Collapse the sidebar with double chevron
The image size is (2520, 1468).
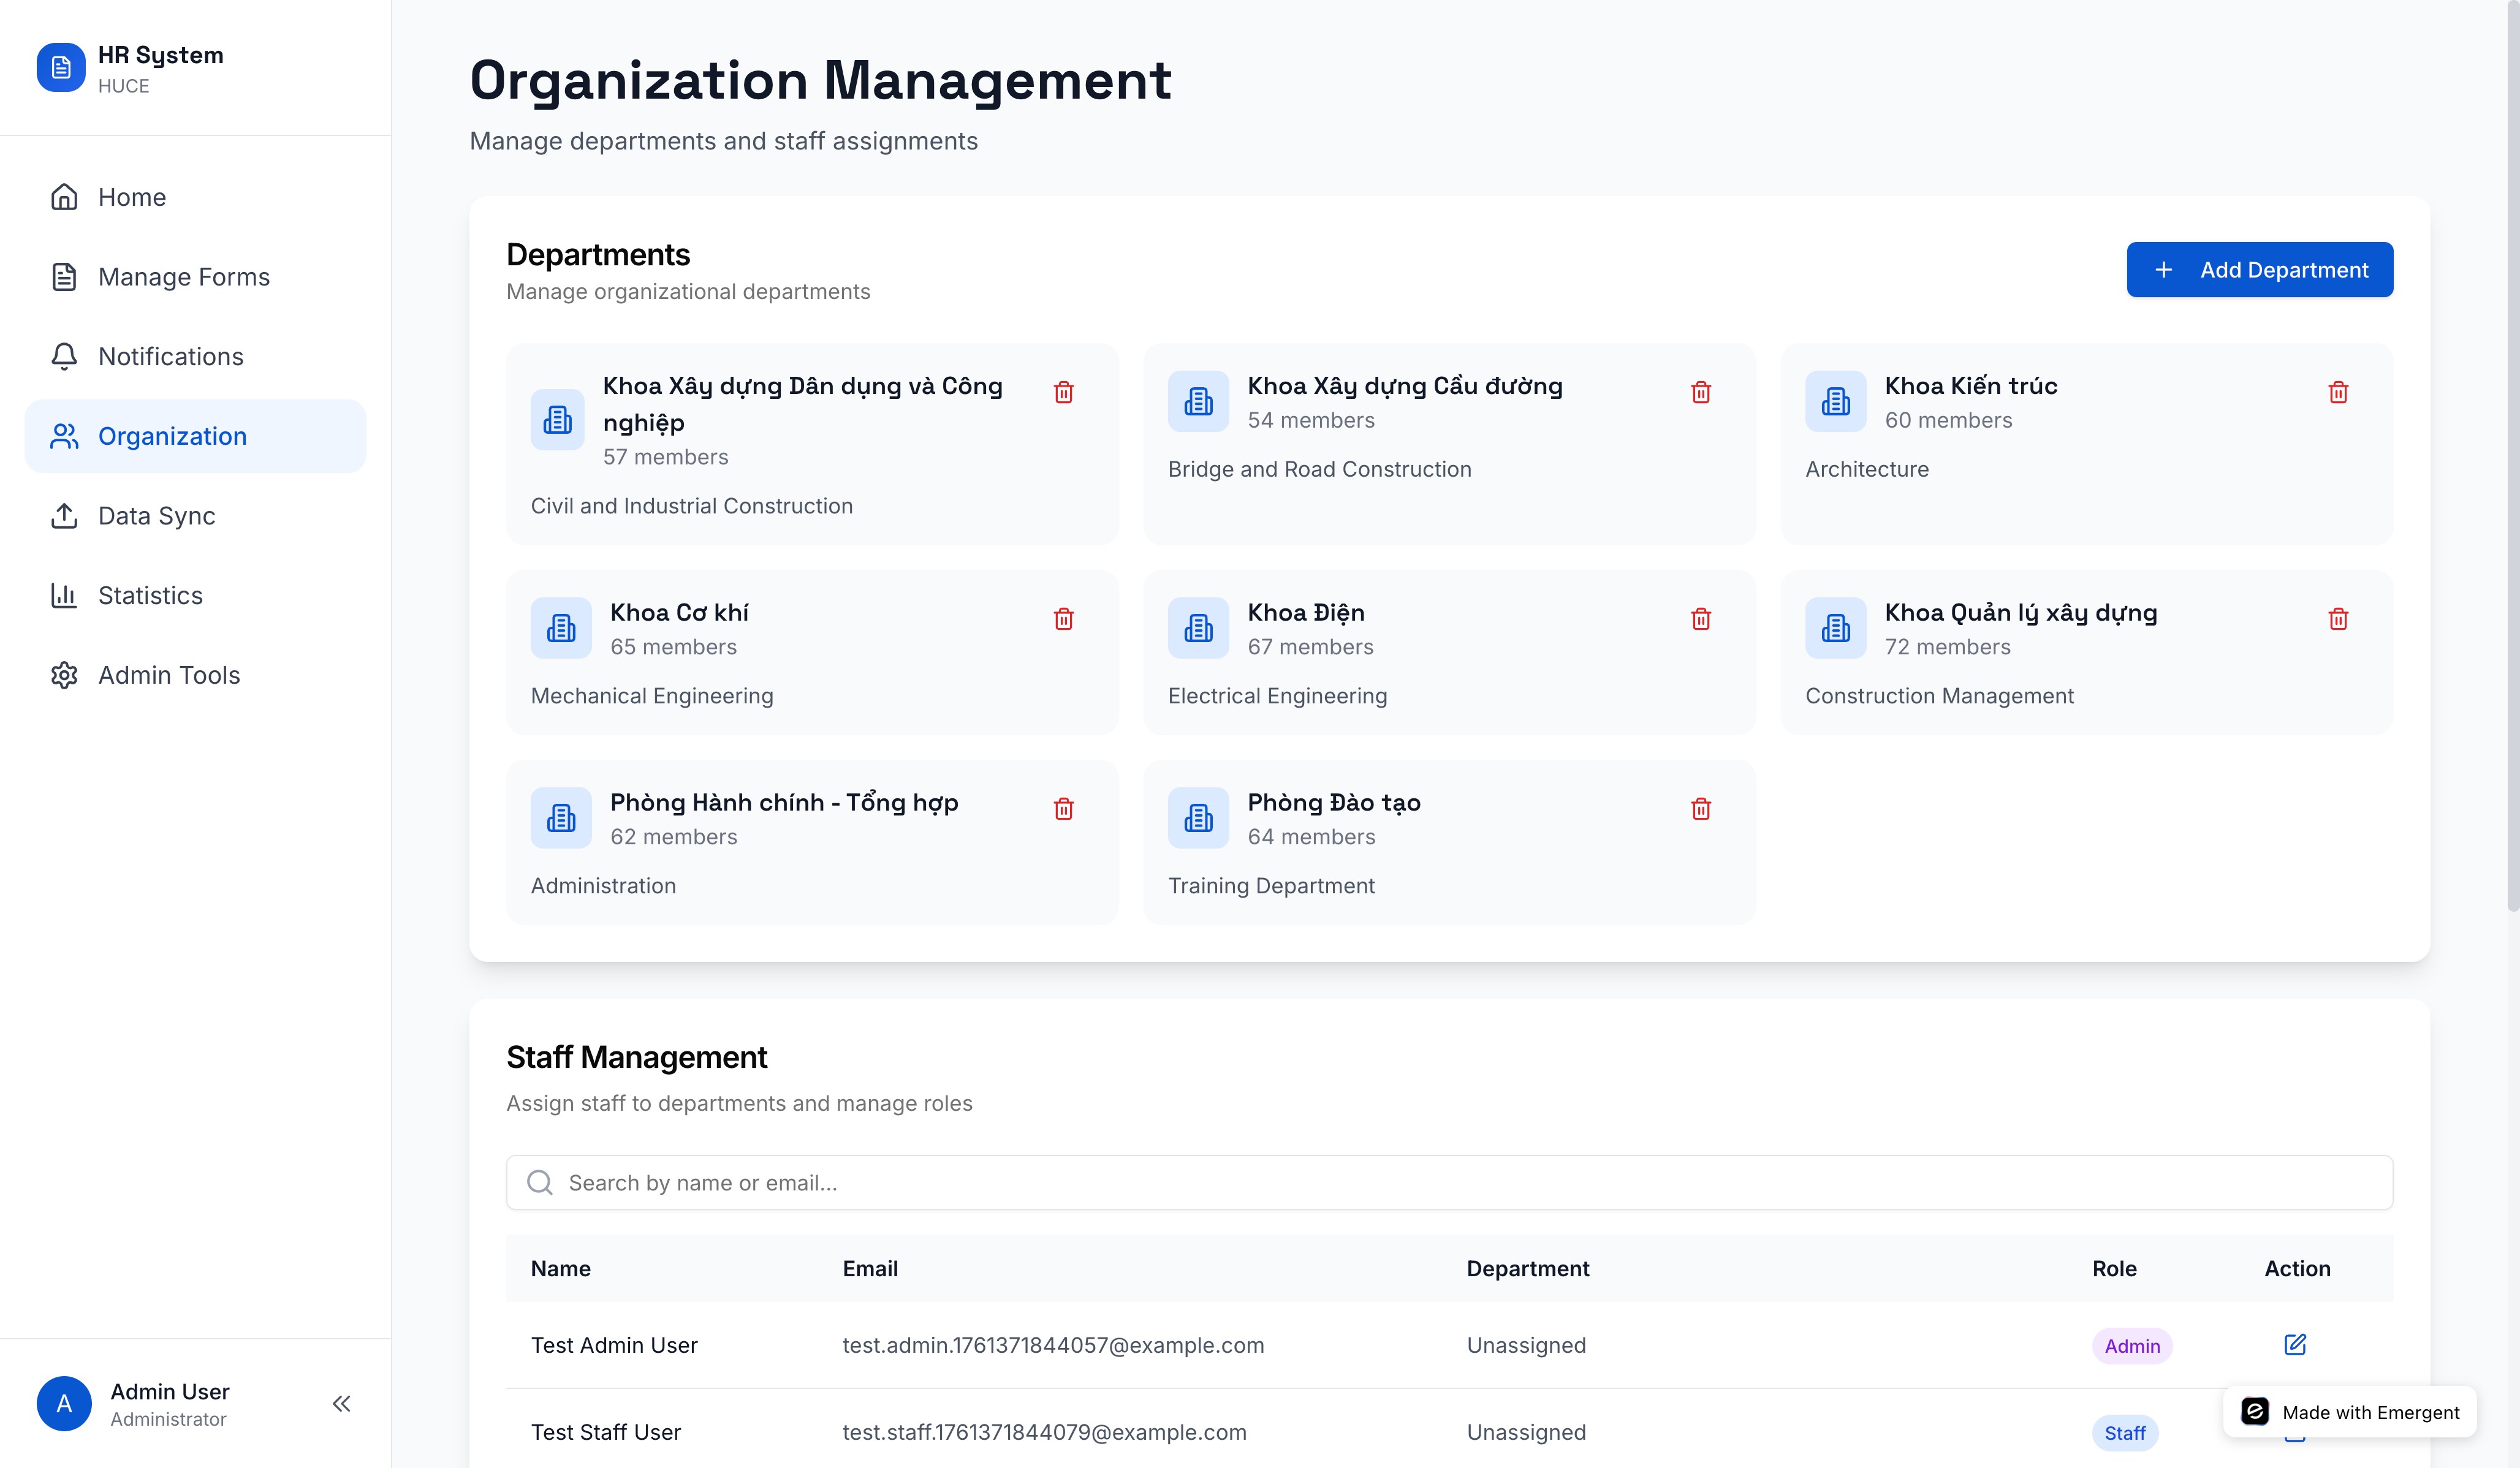[341, 1403]
